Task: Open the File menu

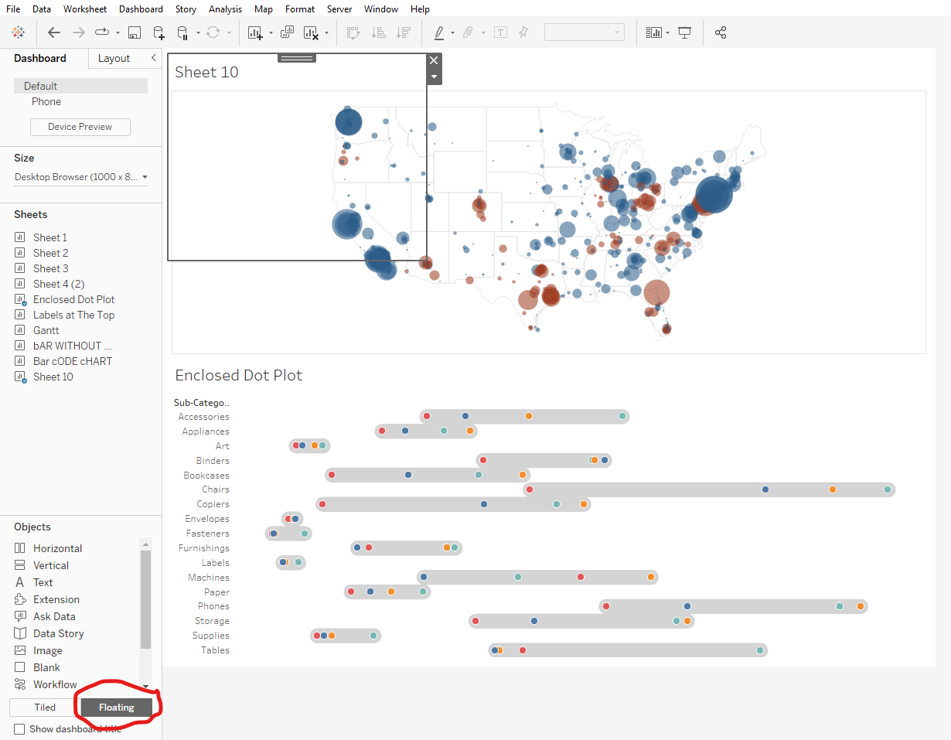Action: pos(13,9)
